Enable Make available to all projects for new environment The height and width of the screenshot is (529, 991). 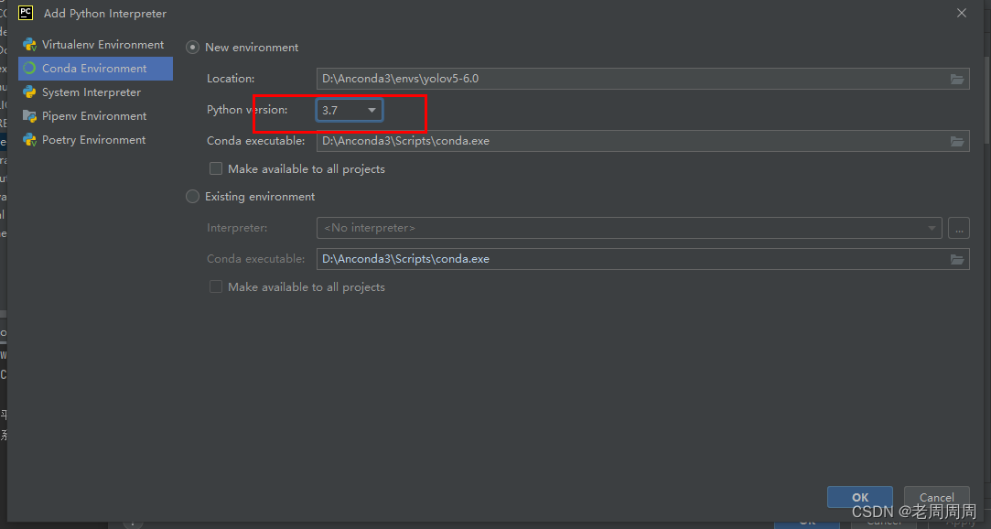click(x=216, y=168)
